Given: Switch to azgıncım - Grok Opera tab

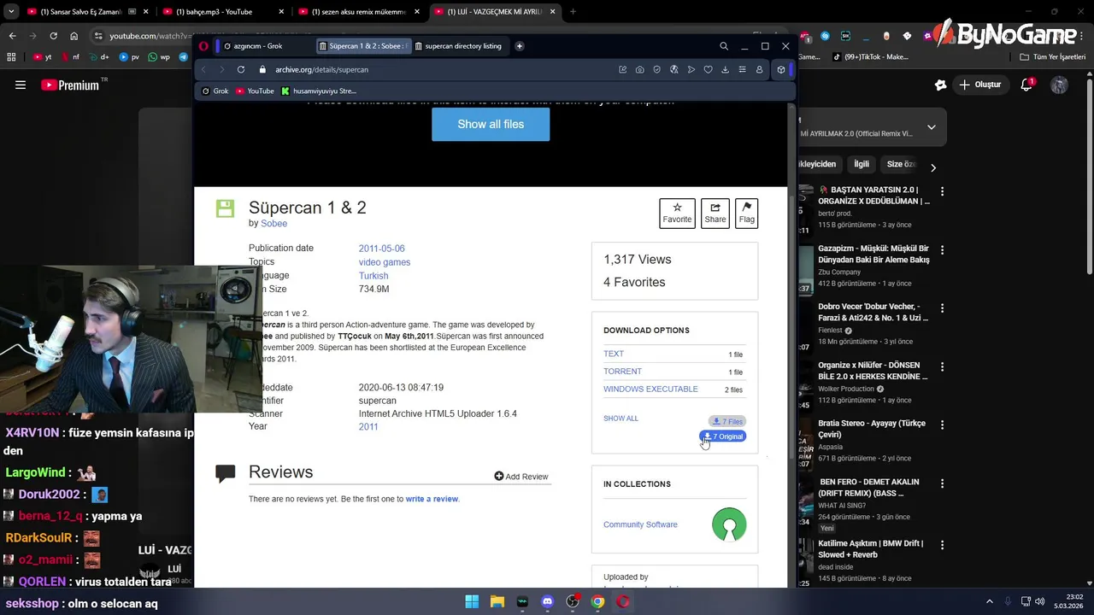Looking at the screenshot, I should click(264, 46).
